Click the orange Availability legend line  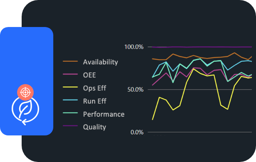(x=70, y=61)
